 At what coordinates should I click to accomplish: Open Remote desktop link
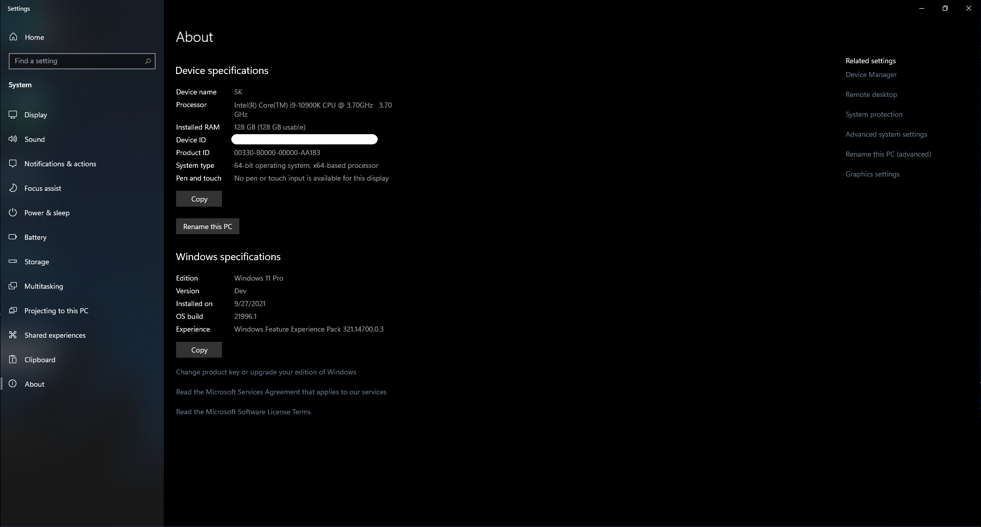coord(871,94)
